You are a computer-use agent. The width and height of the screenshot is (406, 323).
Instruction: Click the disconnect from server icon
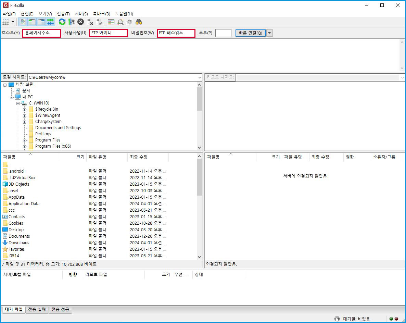pyautogui.click(x=90, y=22)
